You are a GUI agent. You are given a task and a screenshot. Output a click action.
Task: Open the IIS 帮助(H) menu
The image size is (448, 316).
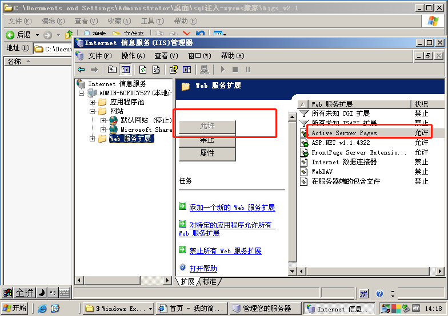[x=232, y=56]
